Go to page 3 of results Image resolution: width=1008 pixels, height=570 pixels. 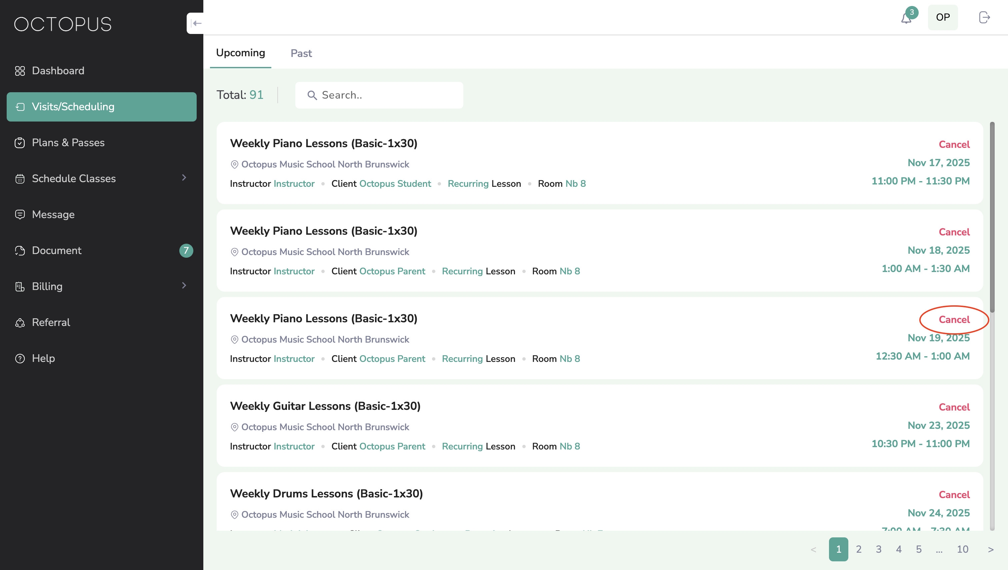coord(878,549)
